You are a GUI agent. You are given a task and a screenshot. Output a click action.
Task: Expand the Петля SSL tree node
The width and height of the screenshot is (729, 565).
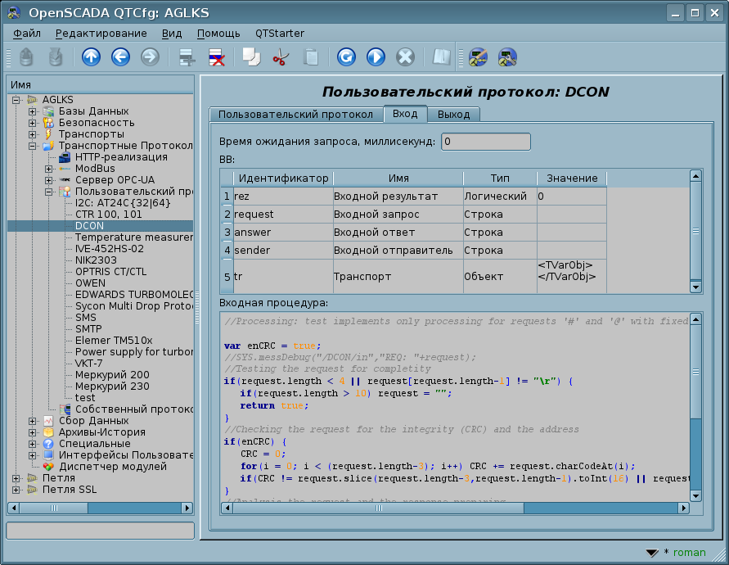coord(16,490)
